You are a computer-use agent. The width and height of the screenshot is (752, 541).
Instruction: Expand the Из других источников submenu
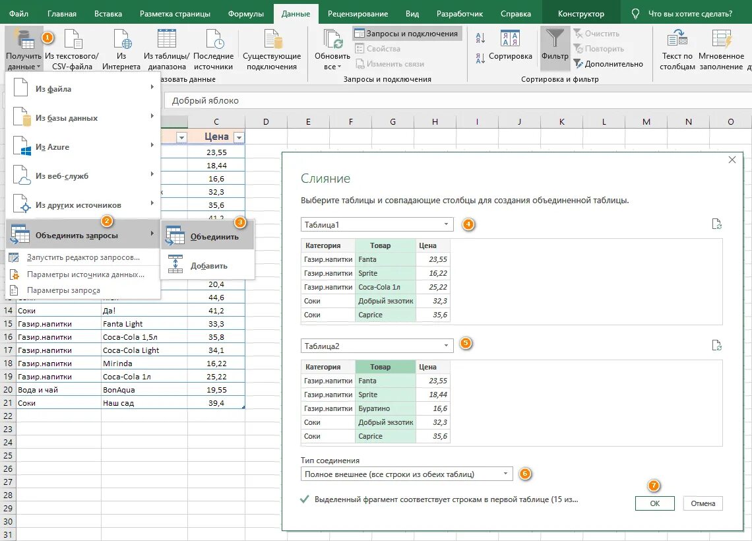click(x=82, y=205)
